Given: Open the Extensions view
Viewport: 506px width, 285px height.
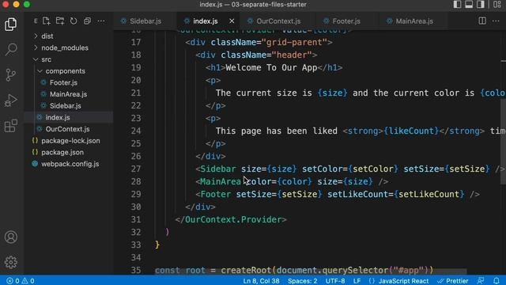Looking at the screenshot, I should coord(10,125).
